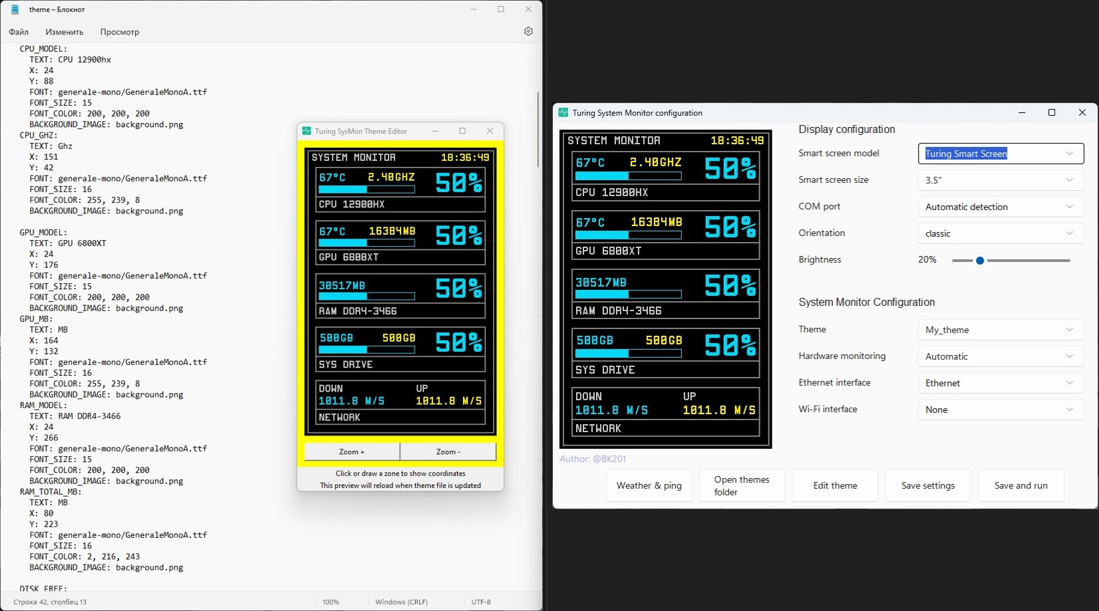The height and width of the screenshot is (611, 1099).
Task: Click Windows (CRLF) in Notepad status bar
Action: click(401, 602)
